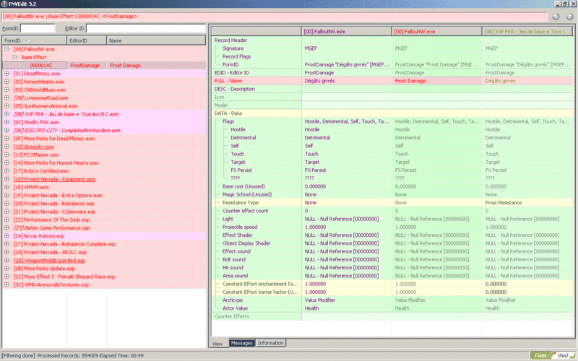Expand the [01] DeadMoney.esm node
Viewport: 578px width, 361px height.
(7, 74)
